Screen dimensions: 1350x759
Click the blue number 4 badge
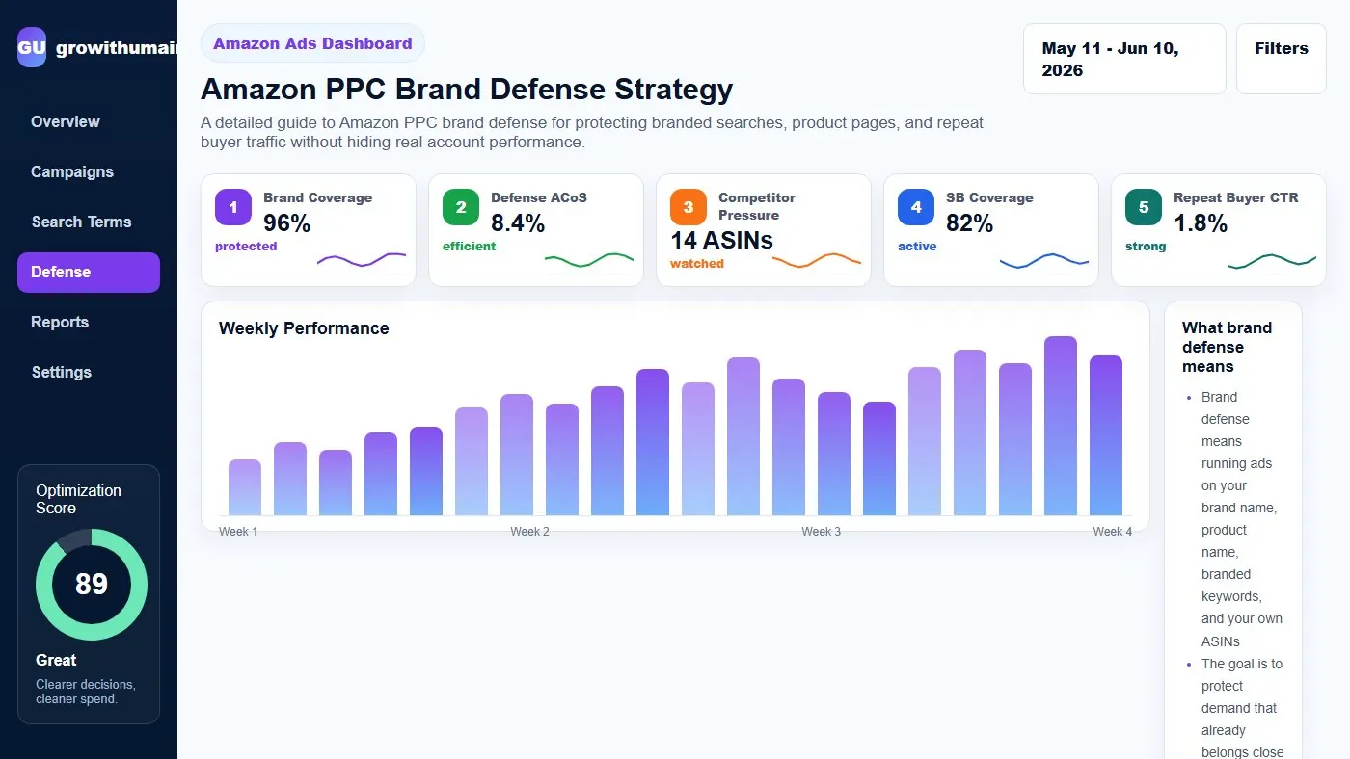point(915,207)
